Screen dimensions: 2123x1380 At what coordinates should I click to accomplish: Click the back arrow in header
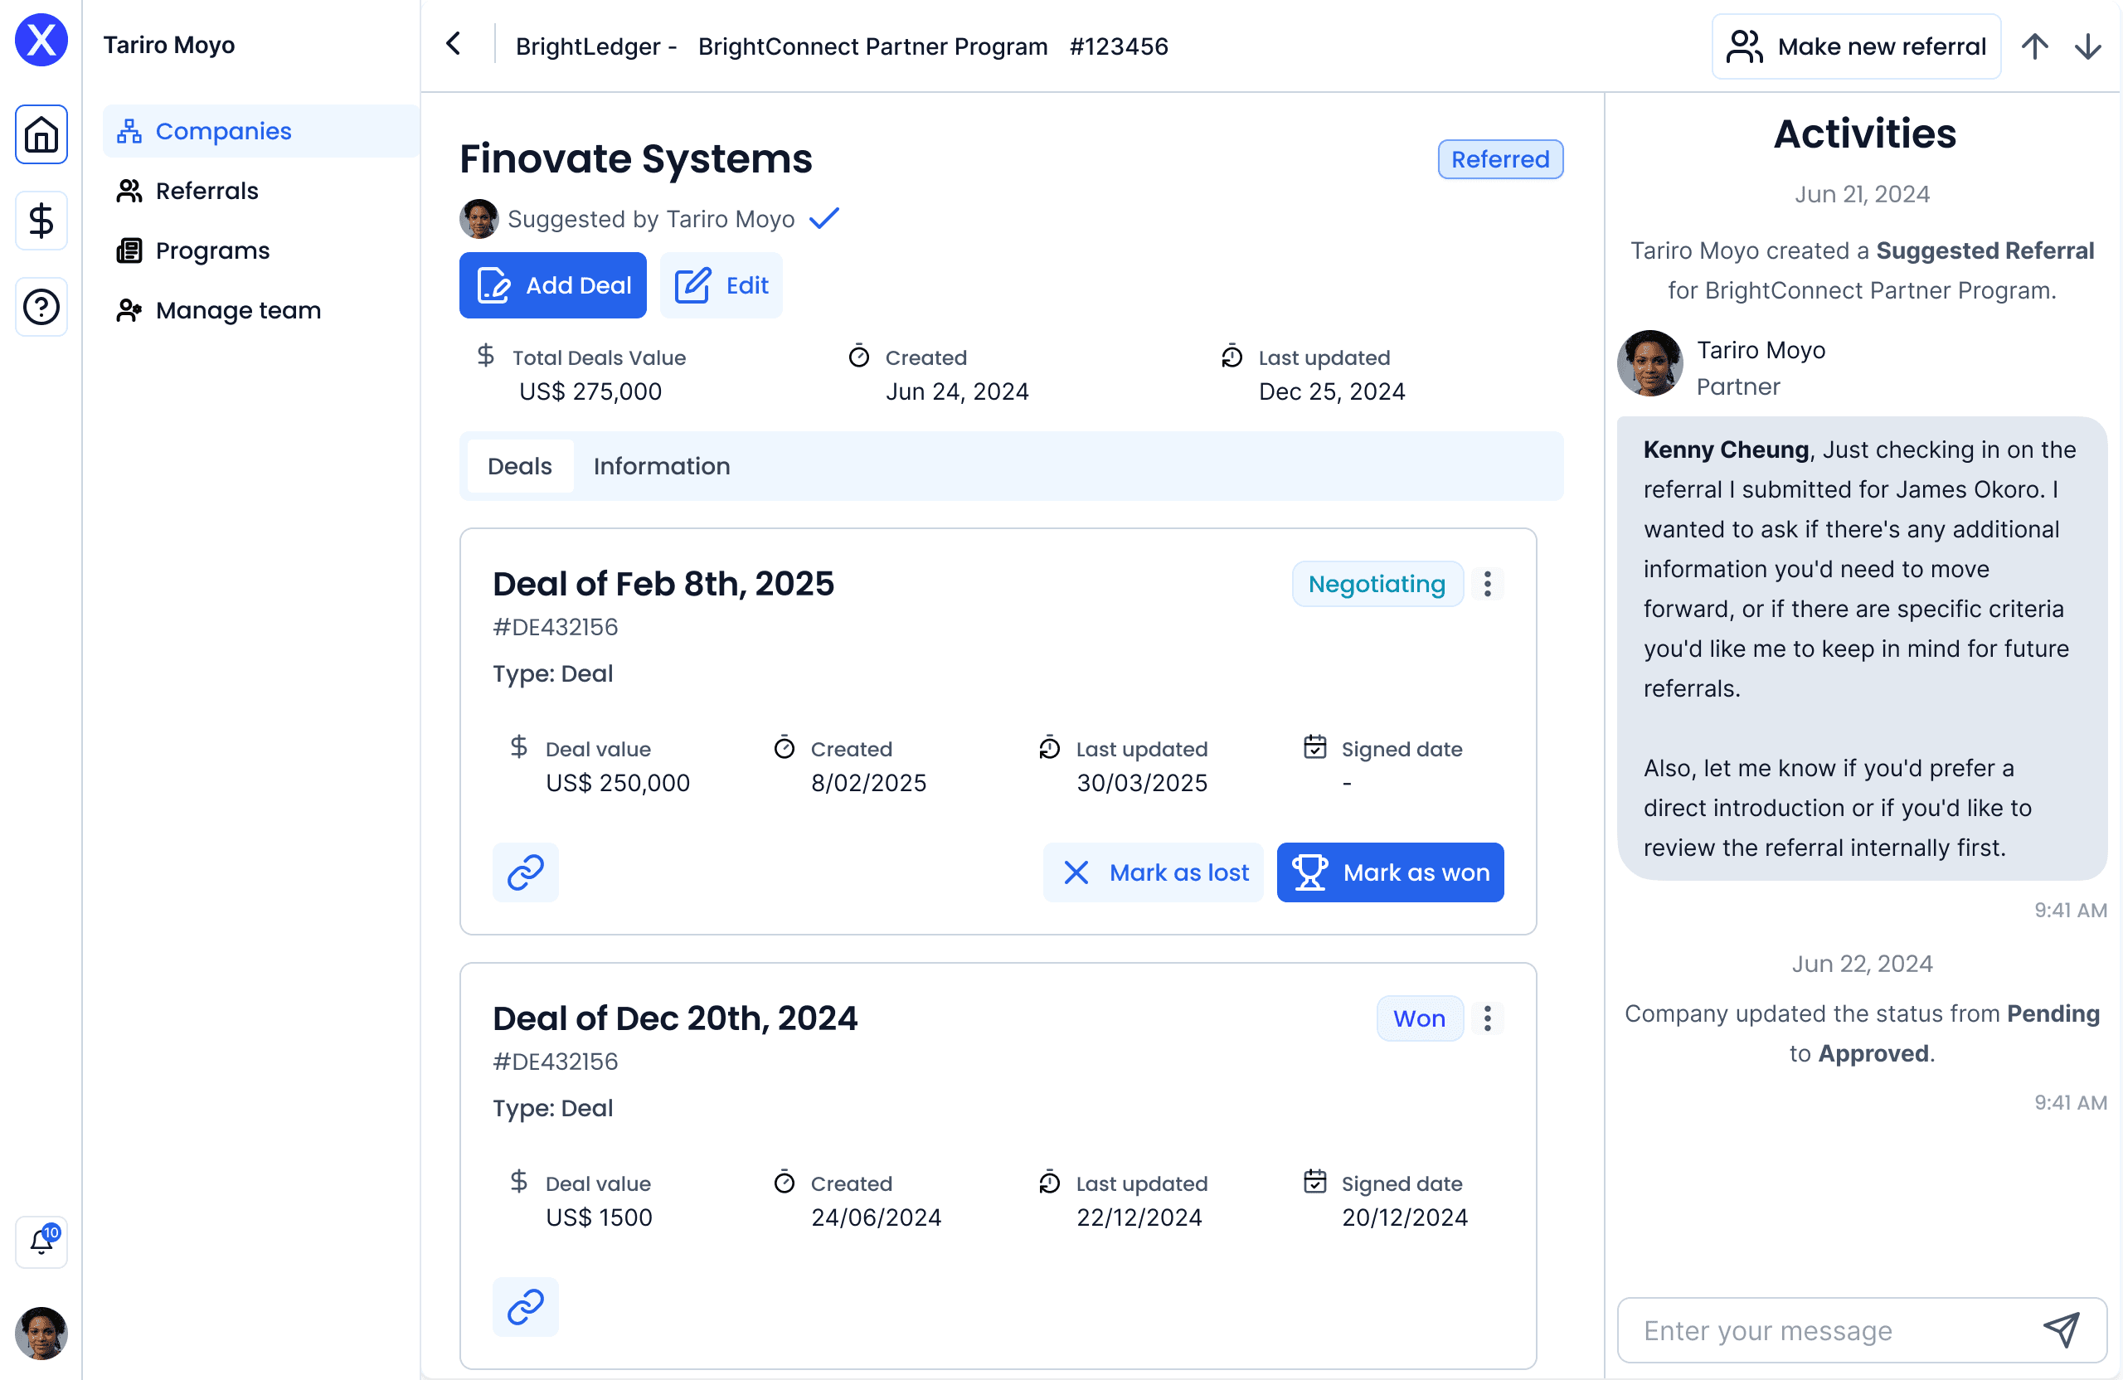tap(454, 45)
